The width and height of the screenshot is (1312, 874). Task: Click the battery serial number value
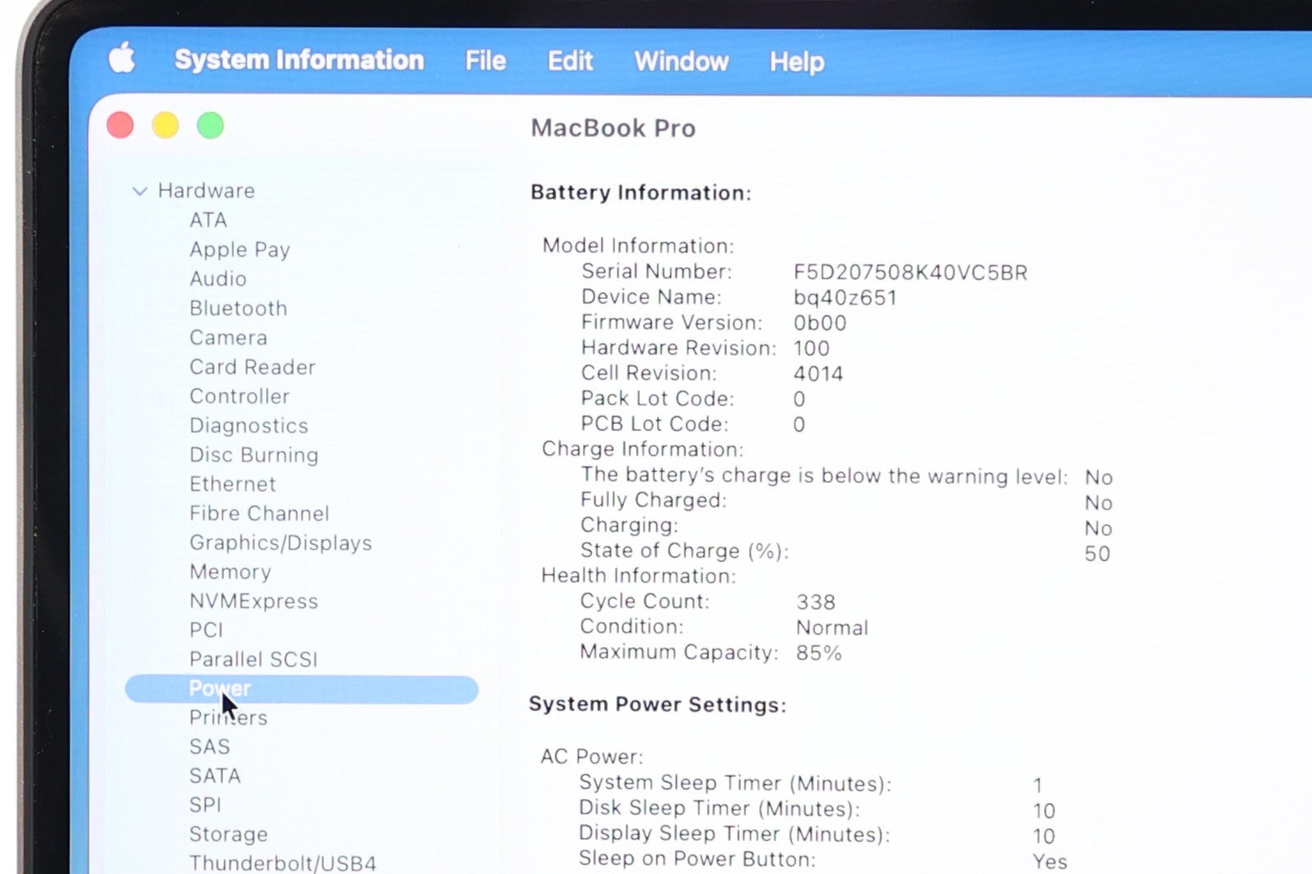[x=909, y=272]
